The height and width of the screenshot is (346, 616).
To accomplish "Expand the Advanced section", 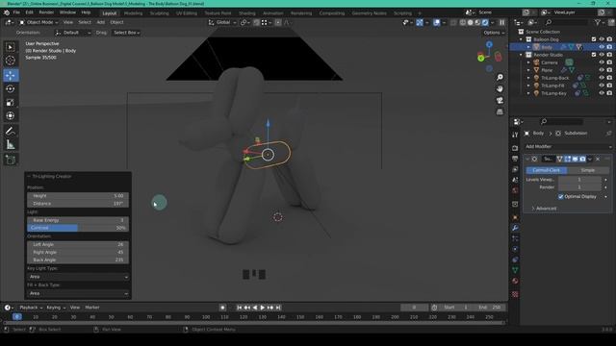I will (x=544, y=209).
